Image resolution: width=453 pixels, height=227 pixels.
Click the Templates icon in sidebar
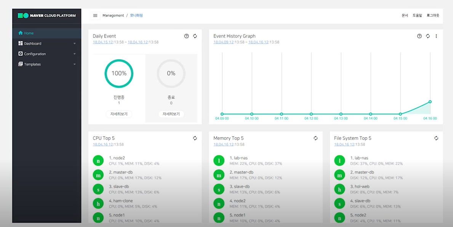20,64
